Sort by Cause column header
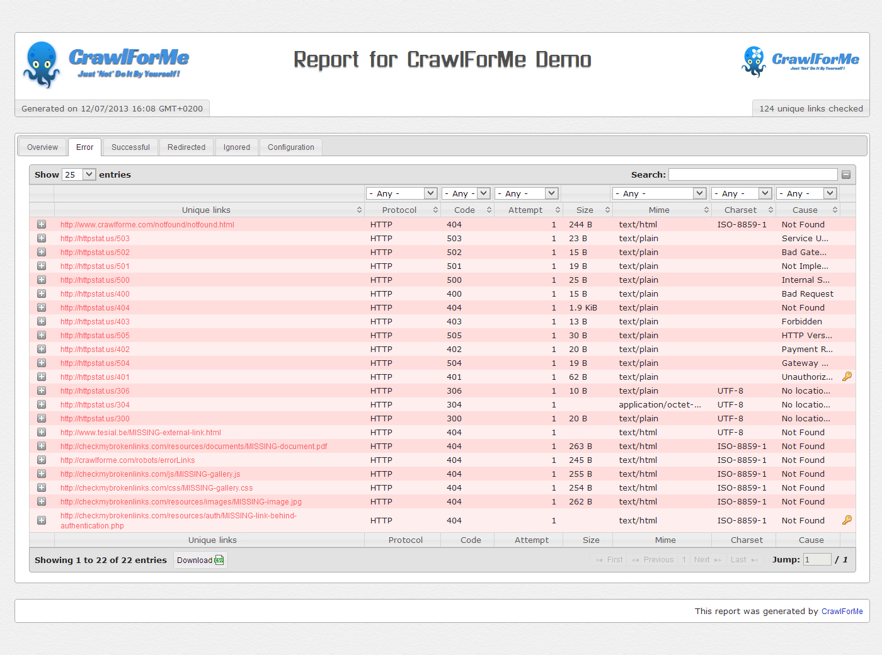The image size is (882, 655). click(x=808, y=210)
